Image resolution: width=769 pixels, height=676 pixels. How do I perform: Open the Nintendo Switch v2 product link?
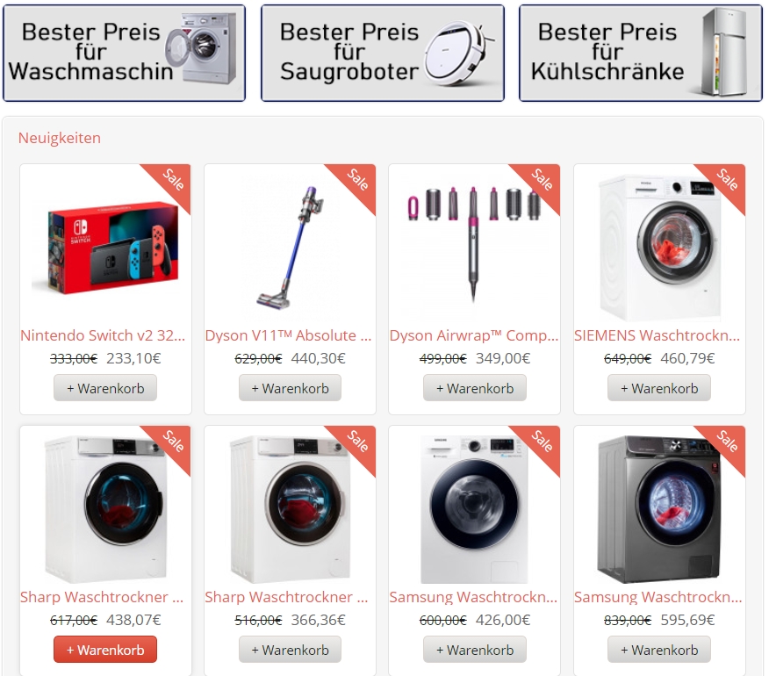[x=103, y=335]
